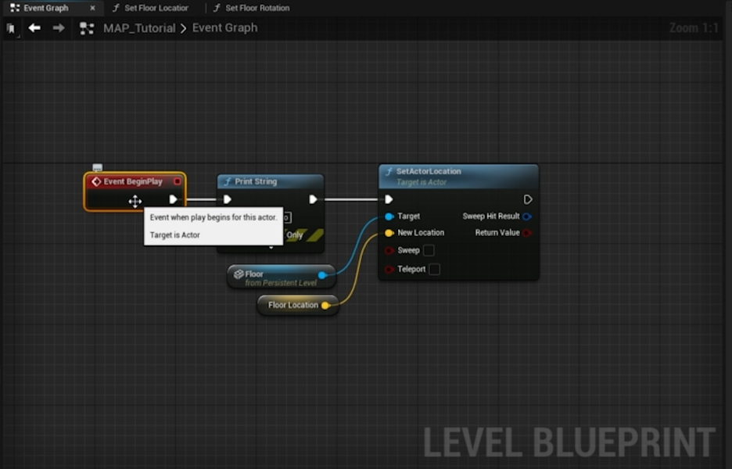Close the Event Graph tab
The width and height of the screenshot is (732, 469).
pos(92,8)
